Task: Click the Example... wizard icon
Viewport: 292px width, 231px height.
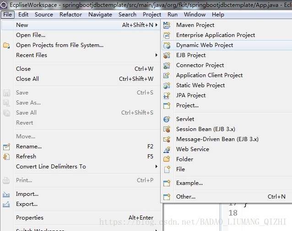Action: (x=167, y=183)
